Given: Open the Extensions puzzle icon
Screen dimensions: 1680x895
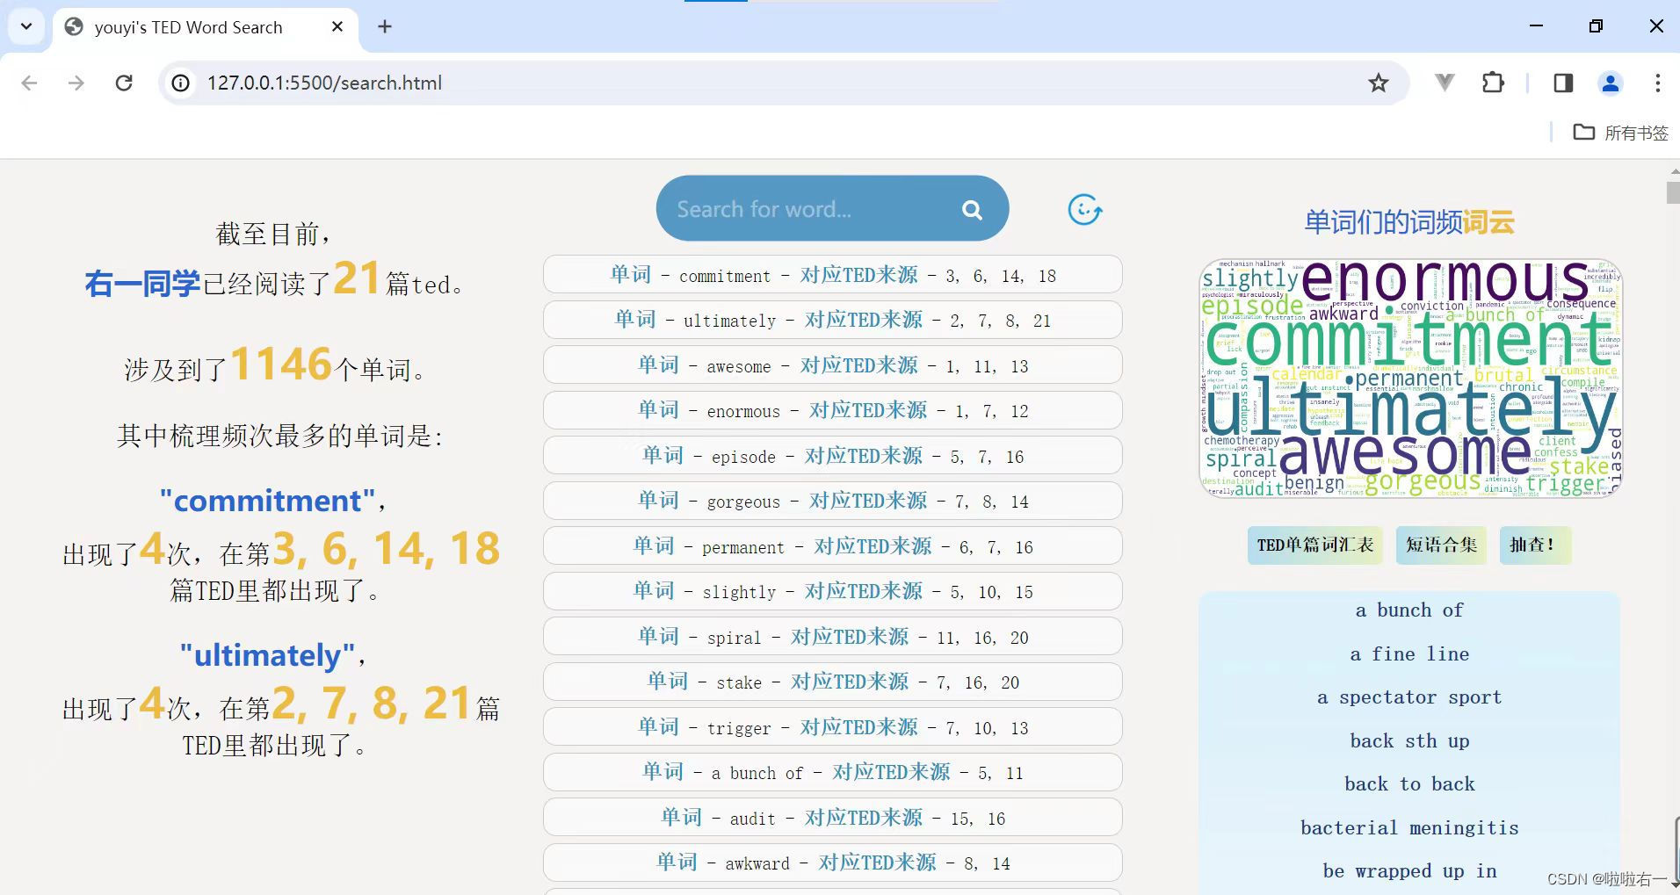Looking at the screenshot, I should [1493, 83].
